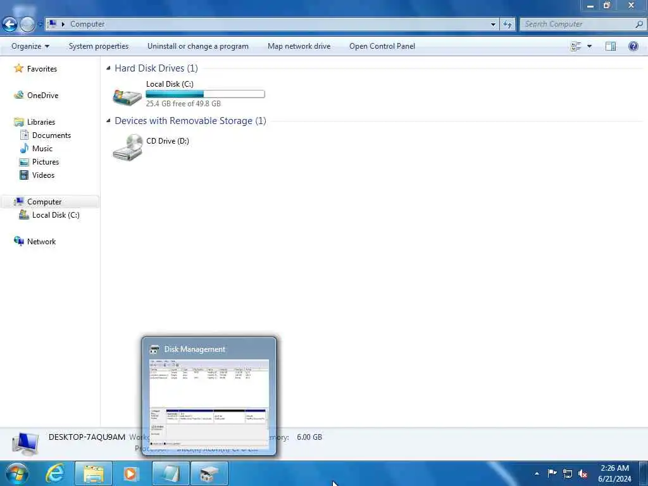This screenshot has height=486, width=648.
Task: Select Map network drive
Action: (299, 46)
